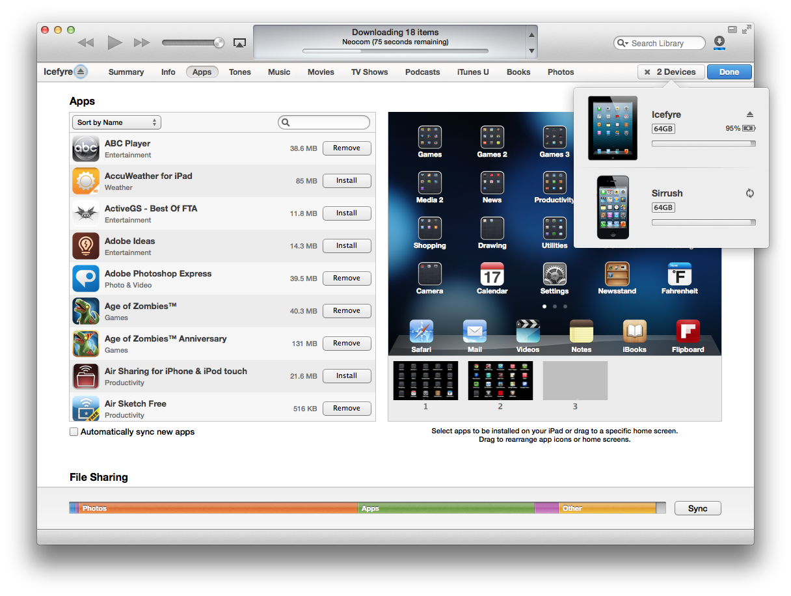Viewport: 791px width, 596px height.
Task: Select the Air Sharing app icon
Action: (x=86, y=376)
